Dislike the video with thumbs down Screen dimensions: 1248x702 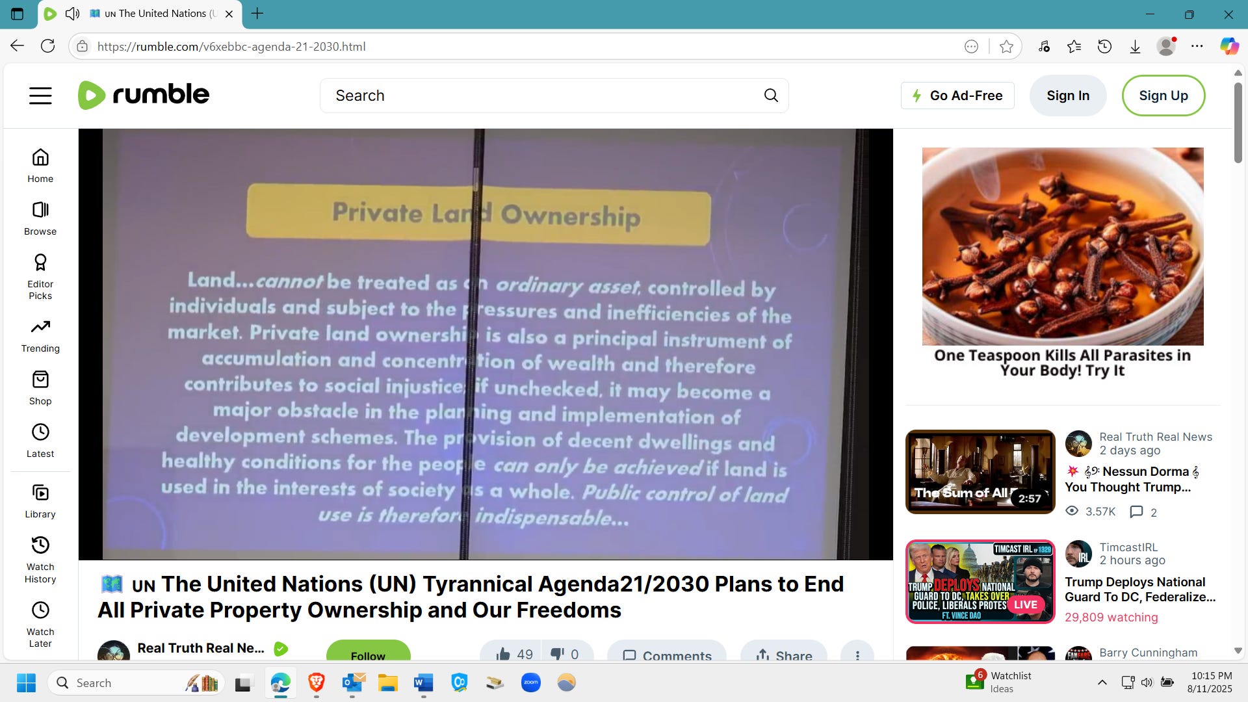tap(558, 654)
